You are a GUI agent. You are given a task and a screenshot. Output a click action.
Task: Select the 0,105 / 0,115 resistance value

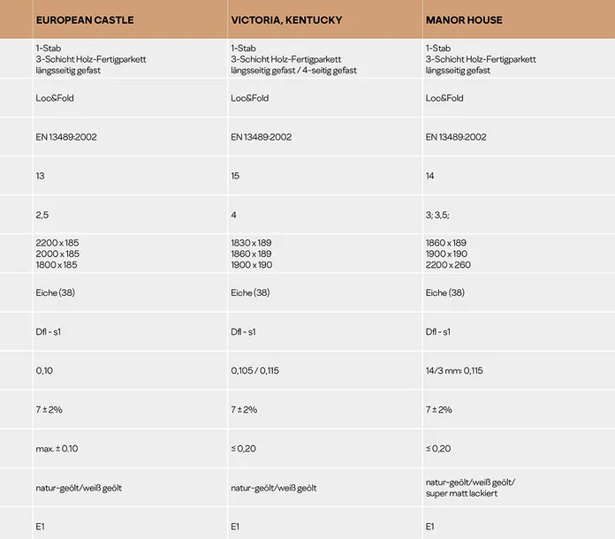pos(255,370)
